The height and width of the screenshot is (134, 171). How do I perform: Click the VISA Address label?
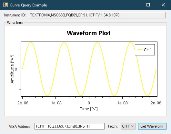[20, 127]
